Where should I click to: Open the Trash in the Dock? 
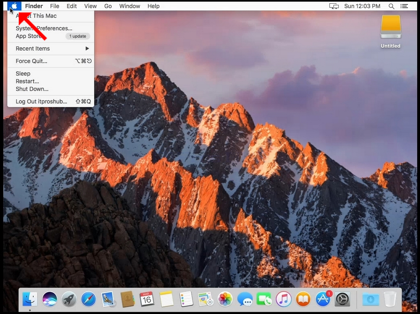click(390, 299)
